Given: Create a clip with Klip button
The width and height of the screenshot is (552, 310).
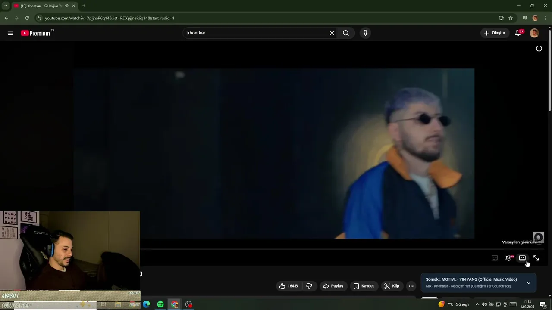Looking at the screenshot, I should point(392,286).
